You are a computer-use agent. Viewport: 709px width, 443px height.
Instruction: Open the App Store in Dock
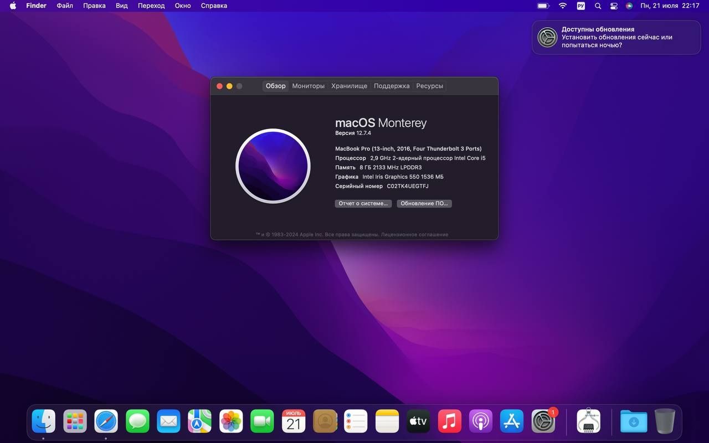[512, 421]
